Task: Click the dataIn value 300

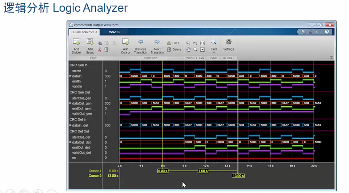Action: pos(108,76)
